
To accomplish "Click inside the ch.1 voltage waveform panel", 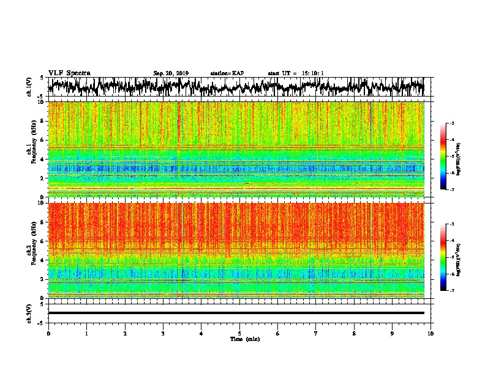I will click(239, 87).
